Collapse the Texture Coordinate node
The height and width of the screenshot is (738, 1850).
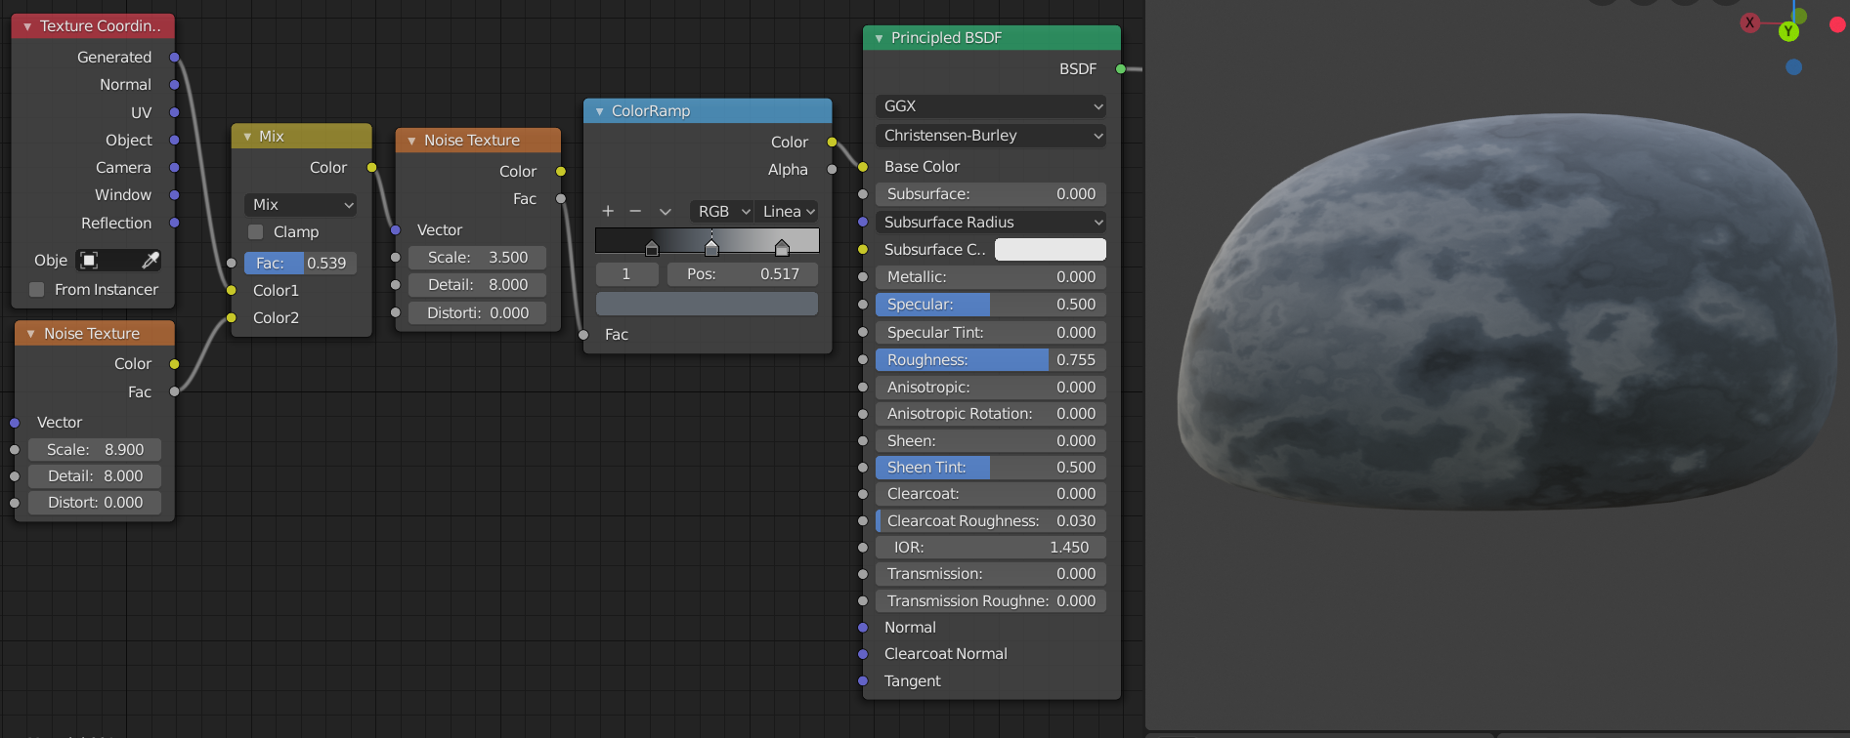pyautogui.click(x=27, y=26)
